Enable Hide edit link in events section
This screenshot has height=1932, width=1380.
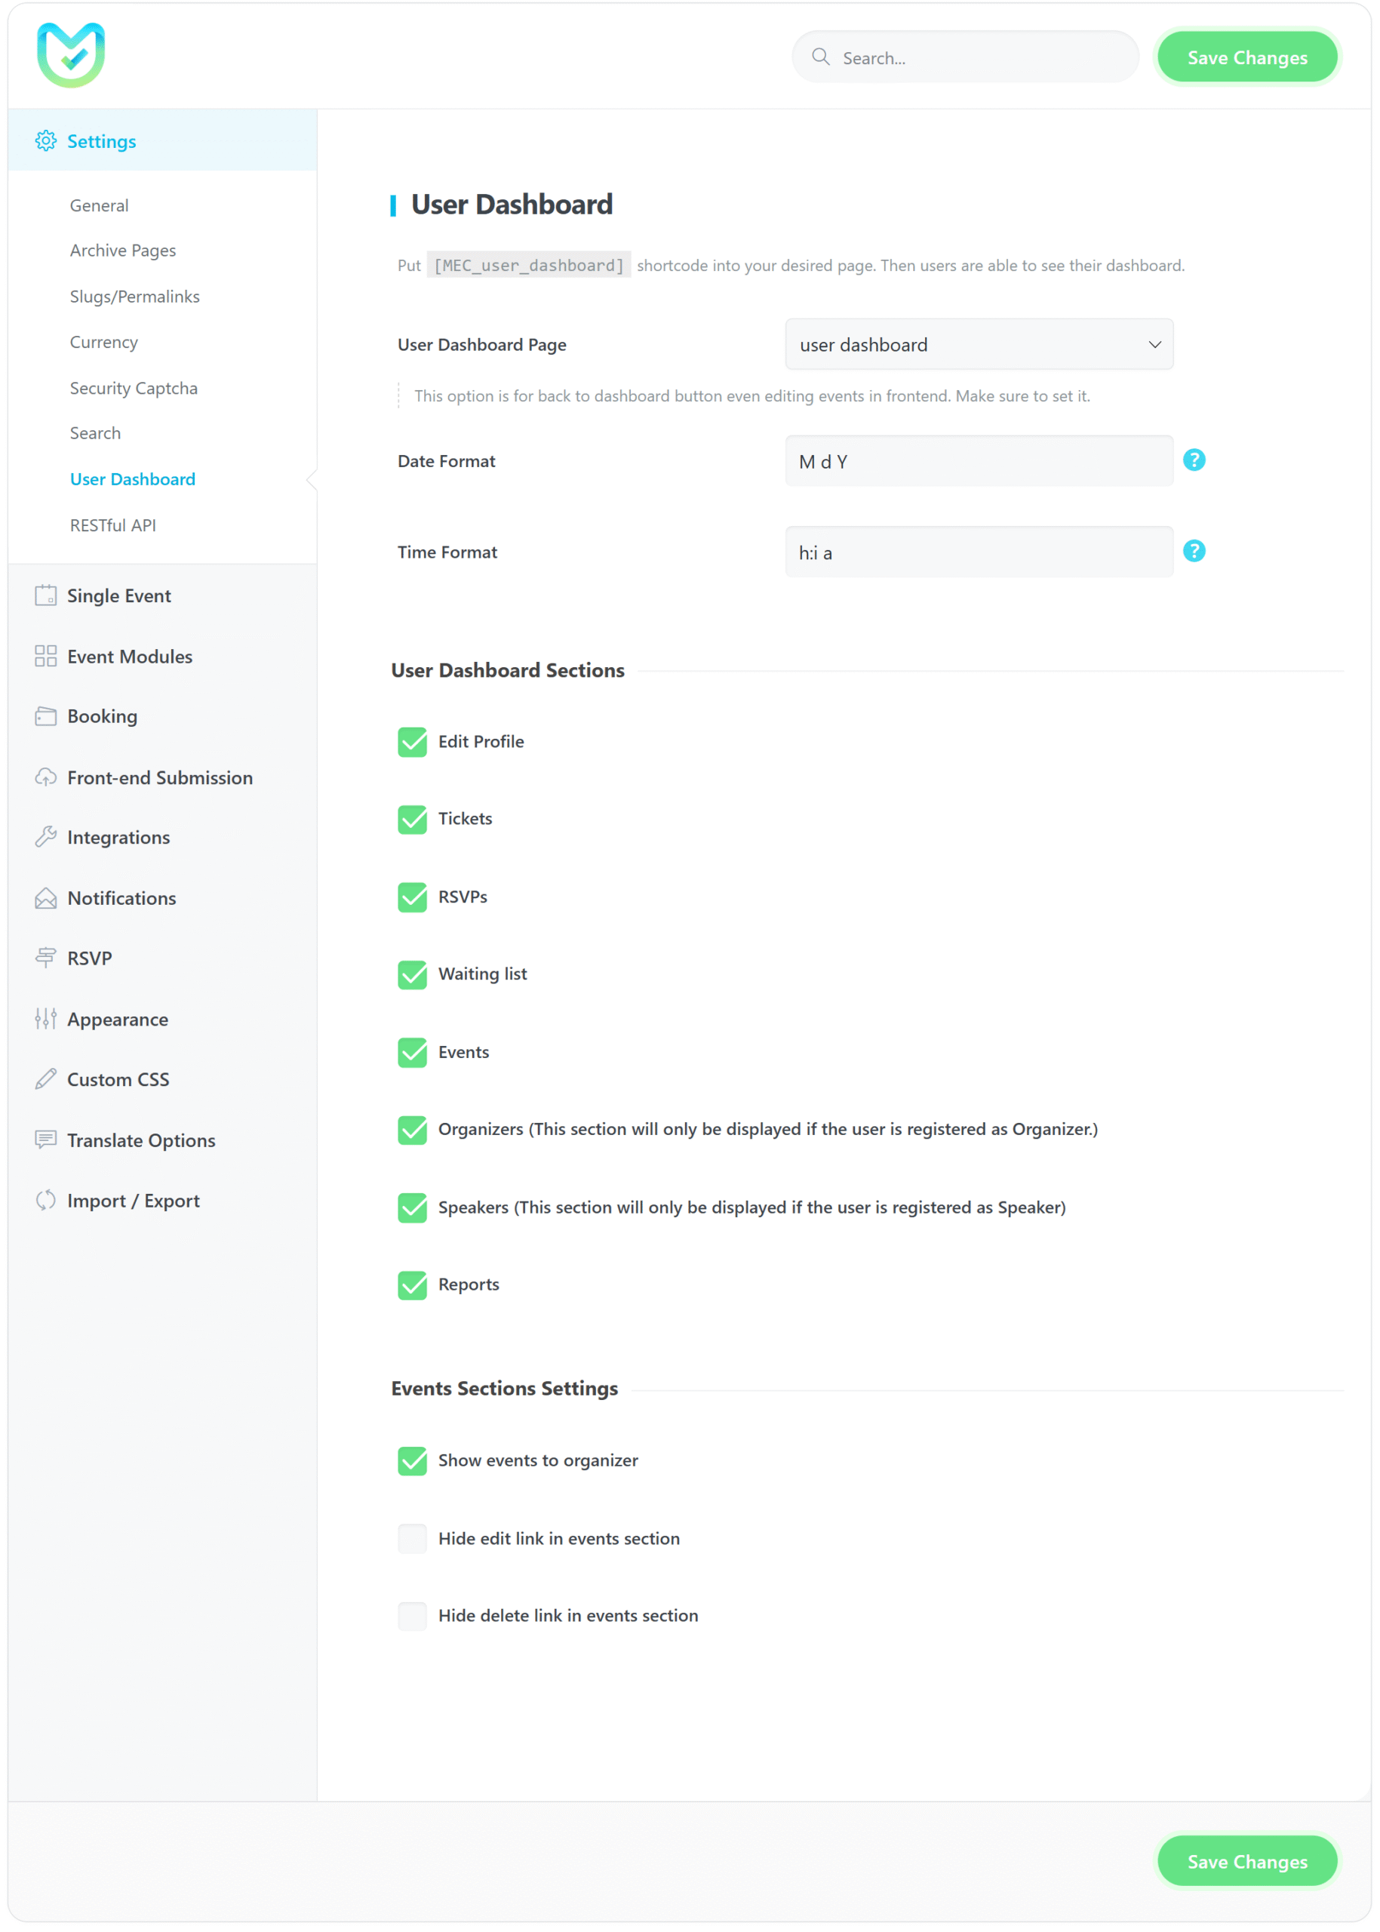click(x=412, y=1539)
